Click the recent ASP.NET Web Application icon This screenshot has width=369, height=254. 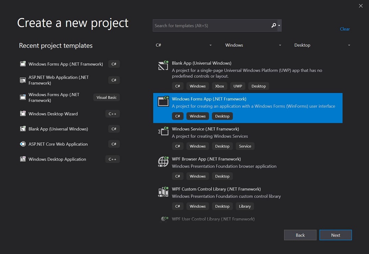coord(23,80)
